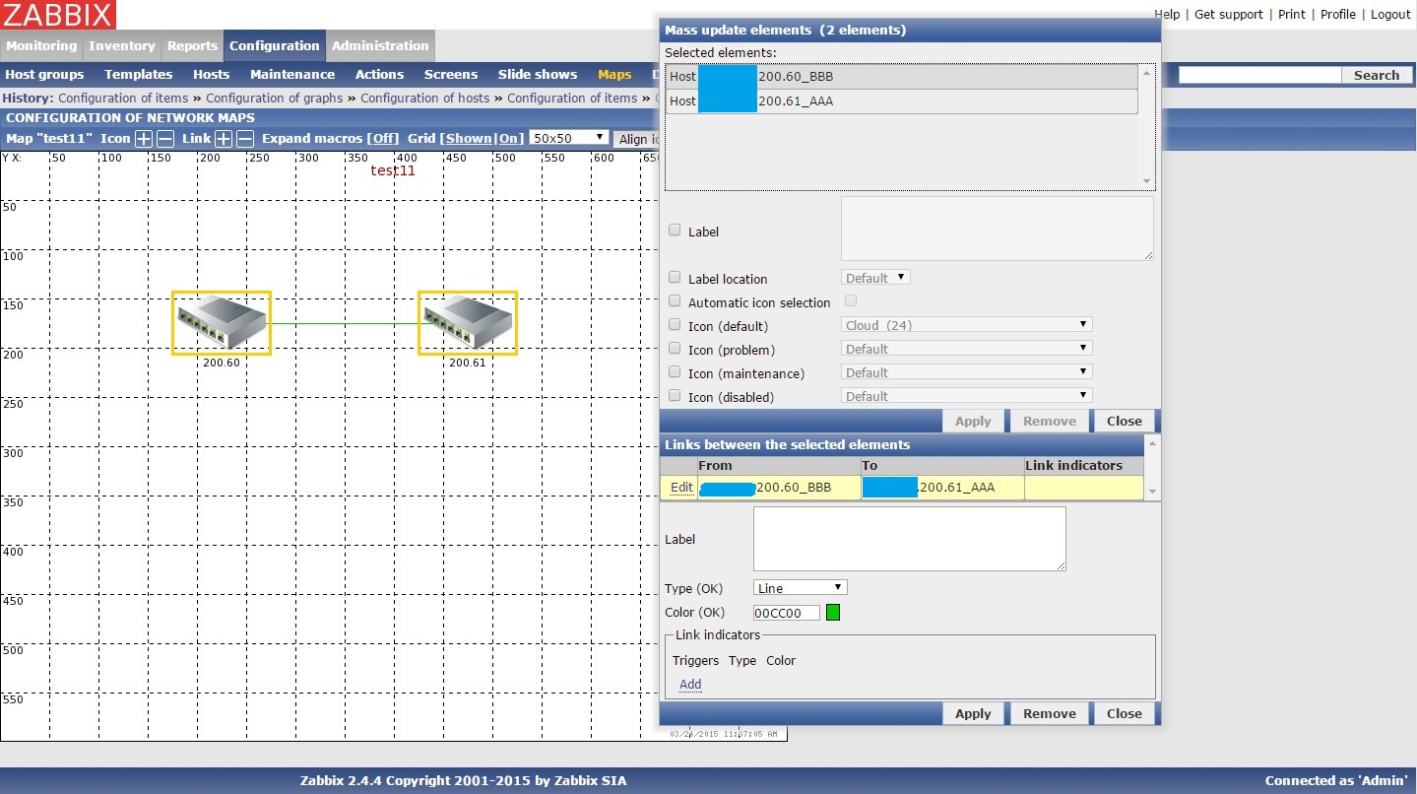Click Add under Link indicators

coord(690,685)
